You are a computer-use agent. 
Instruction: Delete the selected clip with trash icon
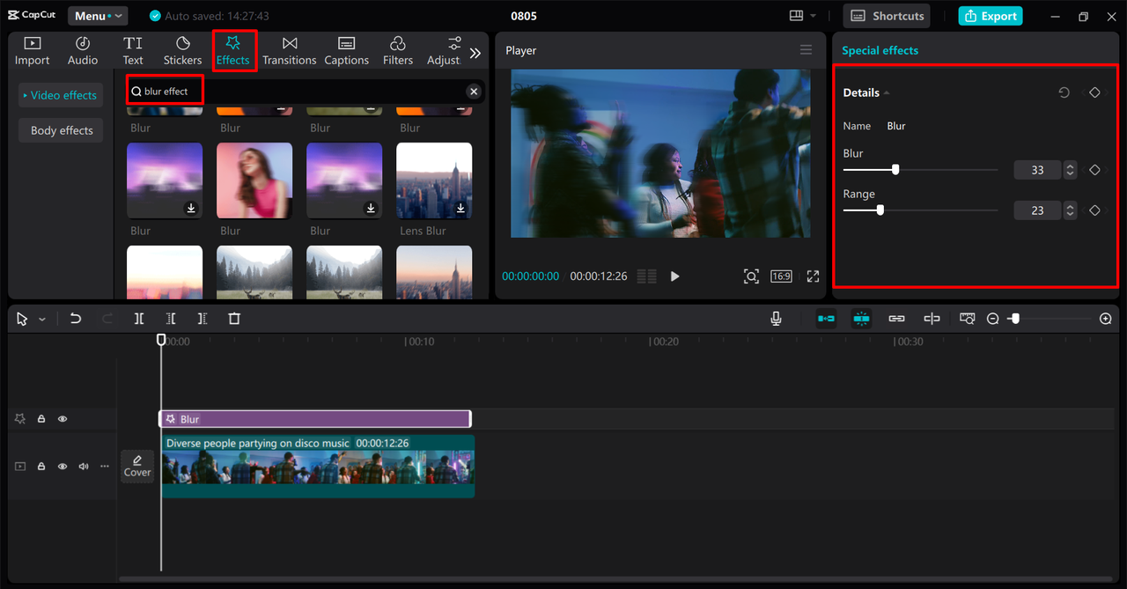click(234, 319)
